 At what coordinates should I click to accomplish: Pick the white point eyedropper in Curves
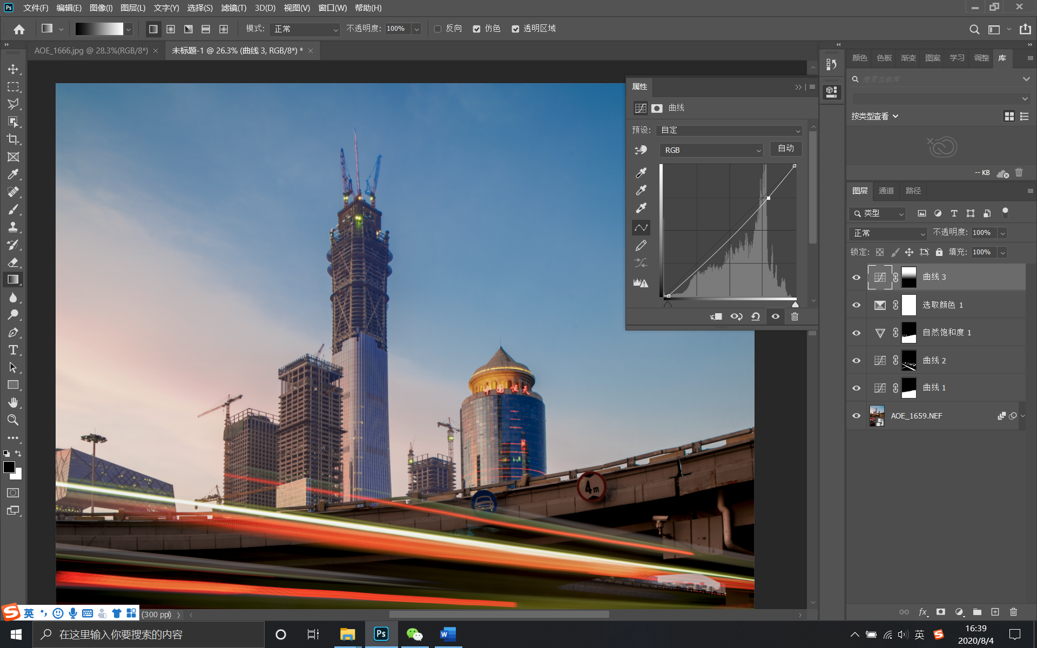point(641,208)
